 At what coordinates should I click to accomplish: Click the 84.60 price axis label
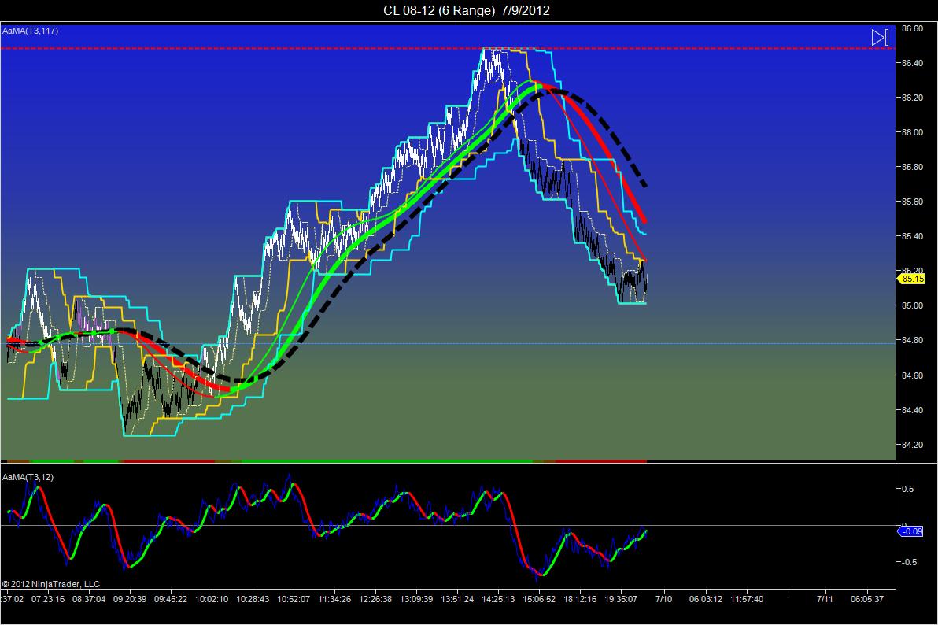[x=912, y=375]
